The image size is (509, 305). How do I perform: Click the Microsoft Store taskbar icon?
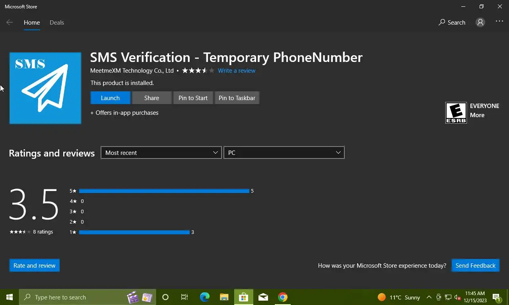244,297
